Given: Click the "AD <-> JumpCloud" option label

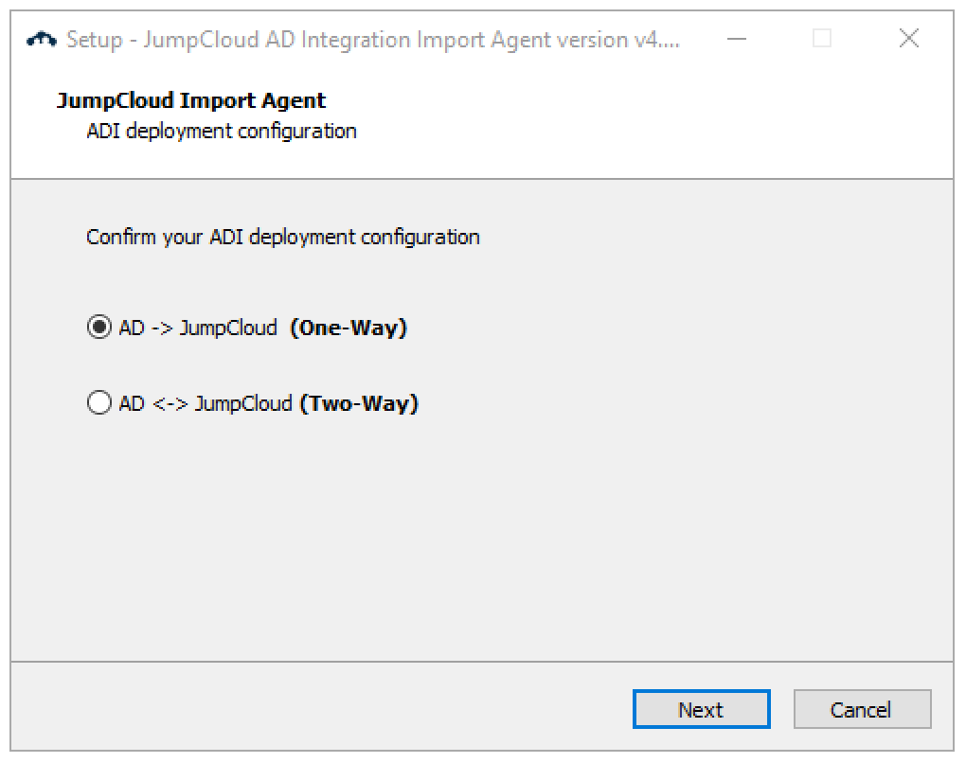Looking at the screenshot, I should 206,404.
